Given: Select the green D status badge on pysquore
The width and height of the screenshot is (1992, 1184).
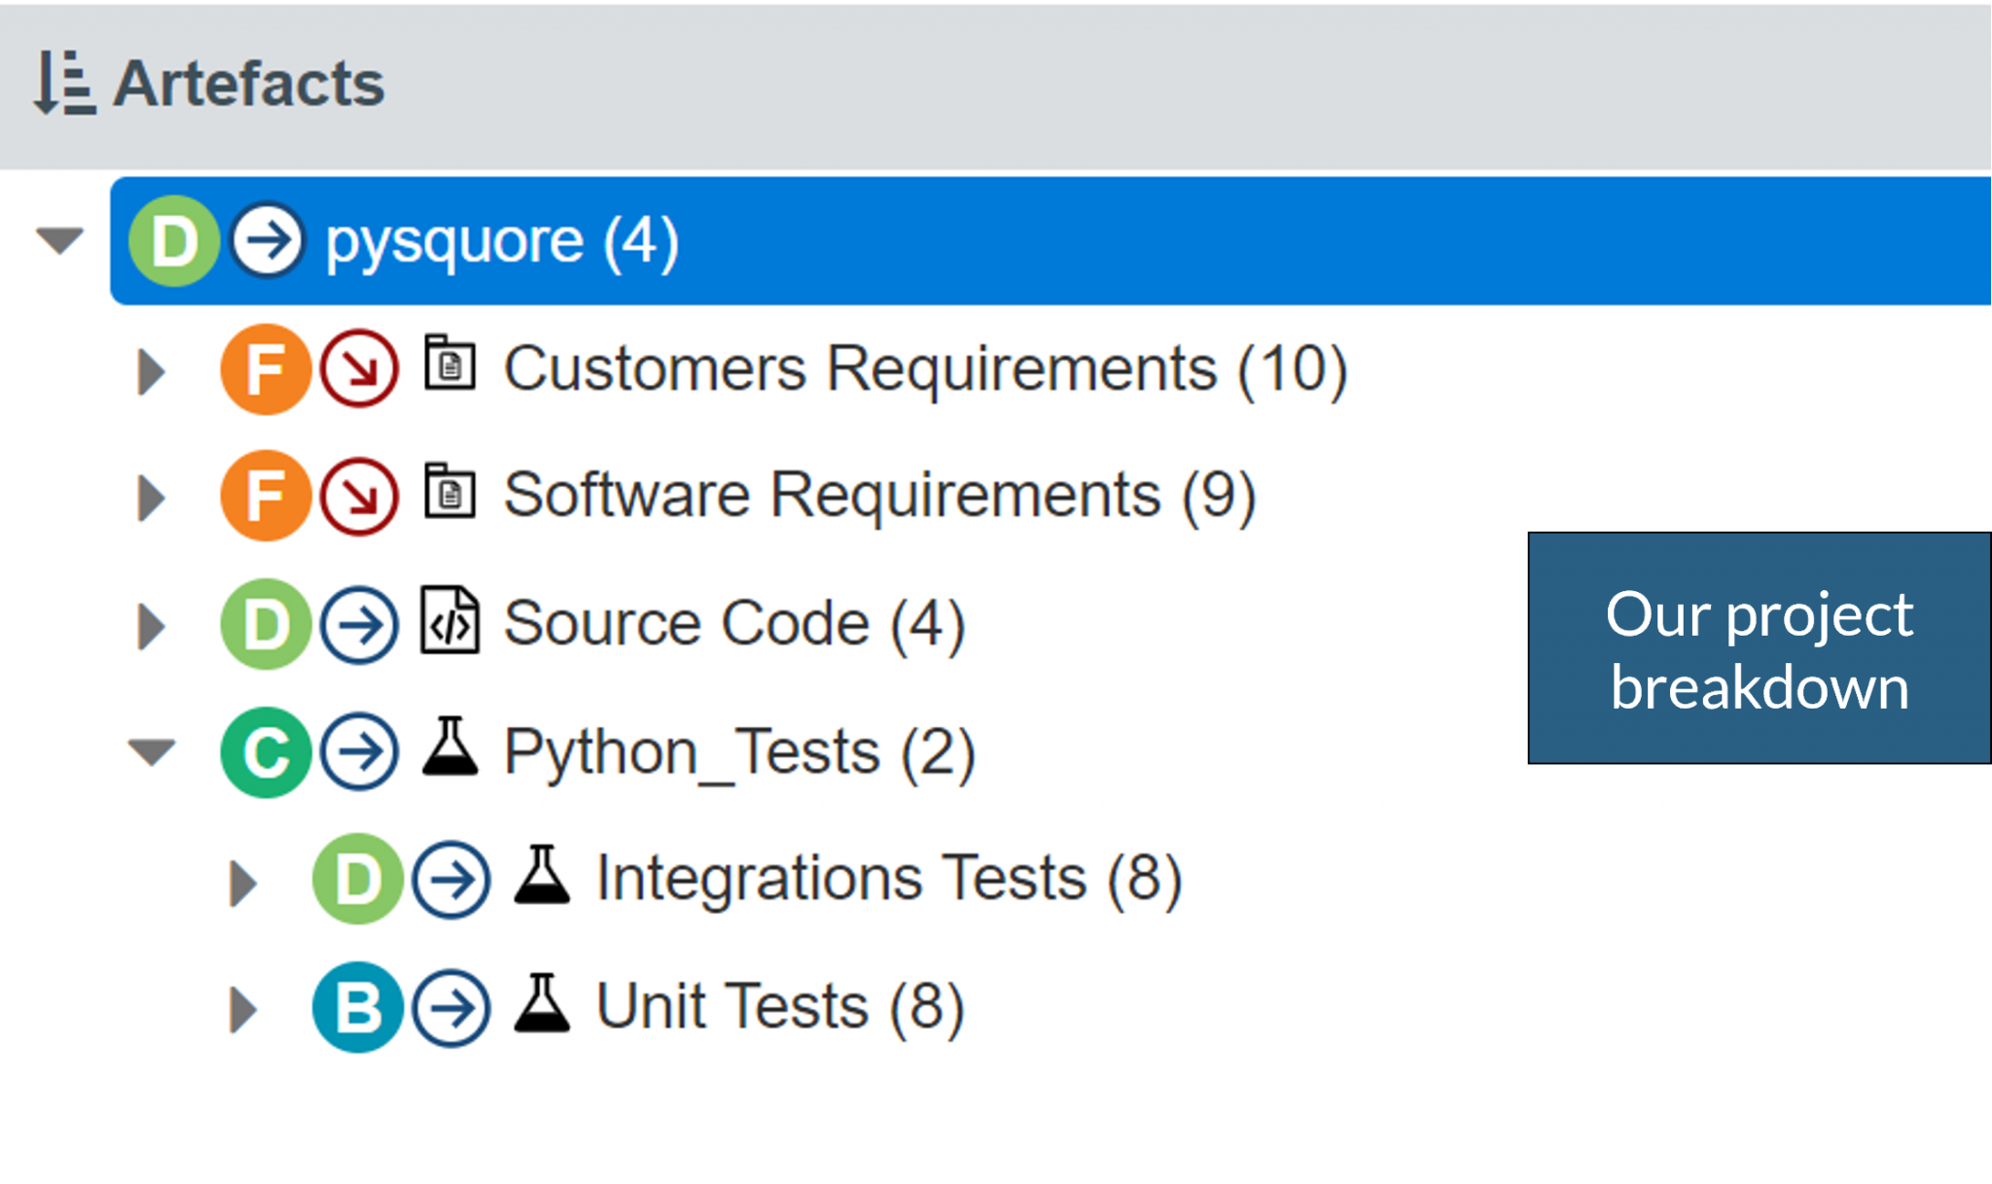Looking at the screenshot, I should [173, 241].
